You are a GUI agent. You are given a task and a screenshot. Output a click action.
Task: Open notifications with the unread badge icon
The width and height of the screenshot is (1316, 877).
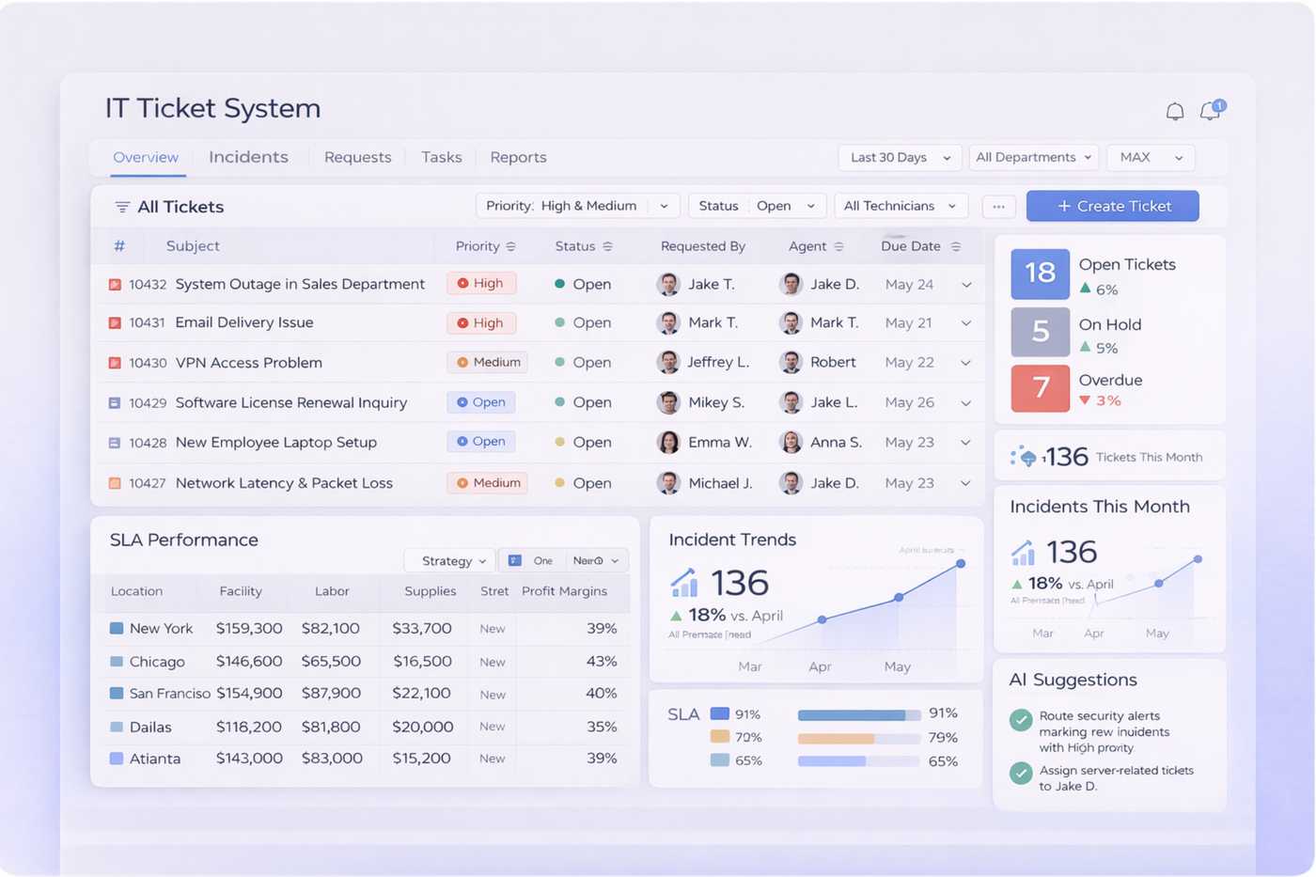tap(1210, 111)
